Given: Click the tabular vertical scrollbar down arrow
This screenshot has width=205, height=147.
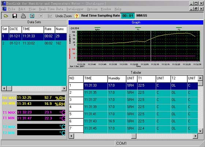Looking at the screenshot, I should click(x=201, y=131).
